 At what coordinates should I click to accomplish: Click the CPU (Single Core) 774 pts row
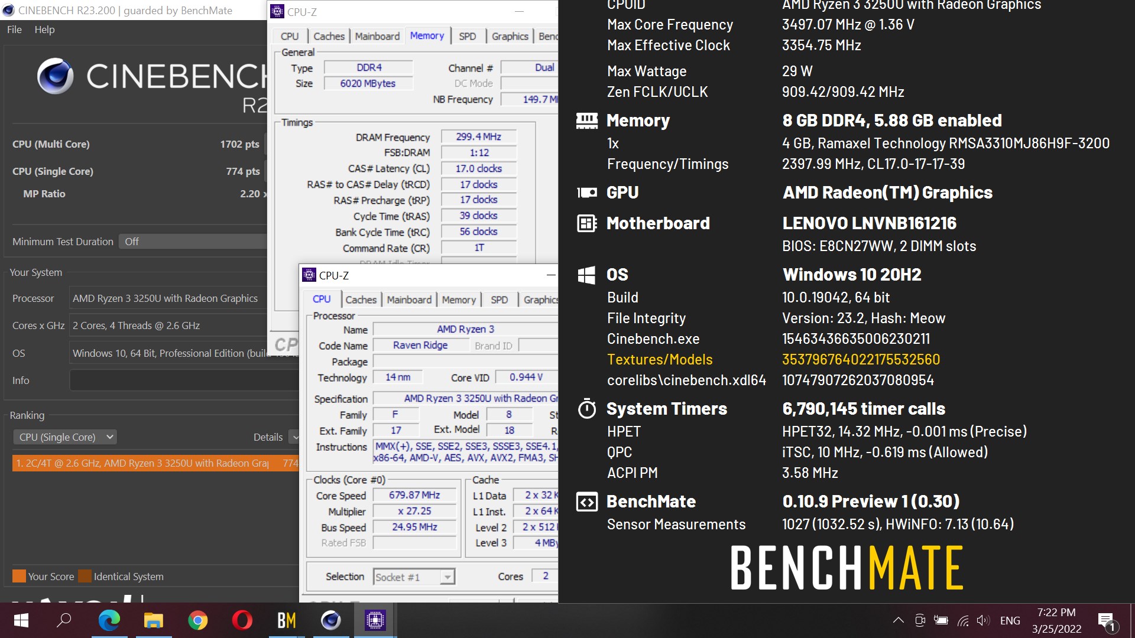[x=136, y=171]
